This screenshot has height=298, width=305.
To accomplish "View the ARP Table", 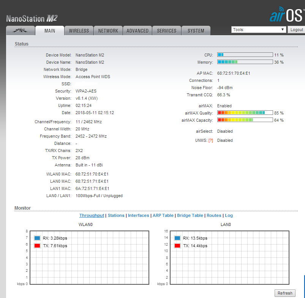I will (x=163, y=215).
